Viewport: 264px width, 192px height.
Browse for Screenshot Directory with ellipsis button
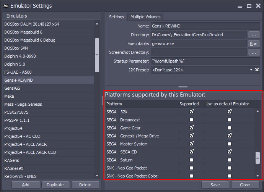click(254, 52)
